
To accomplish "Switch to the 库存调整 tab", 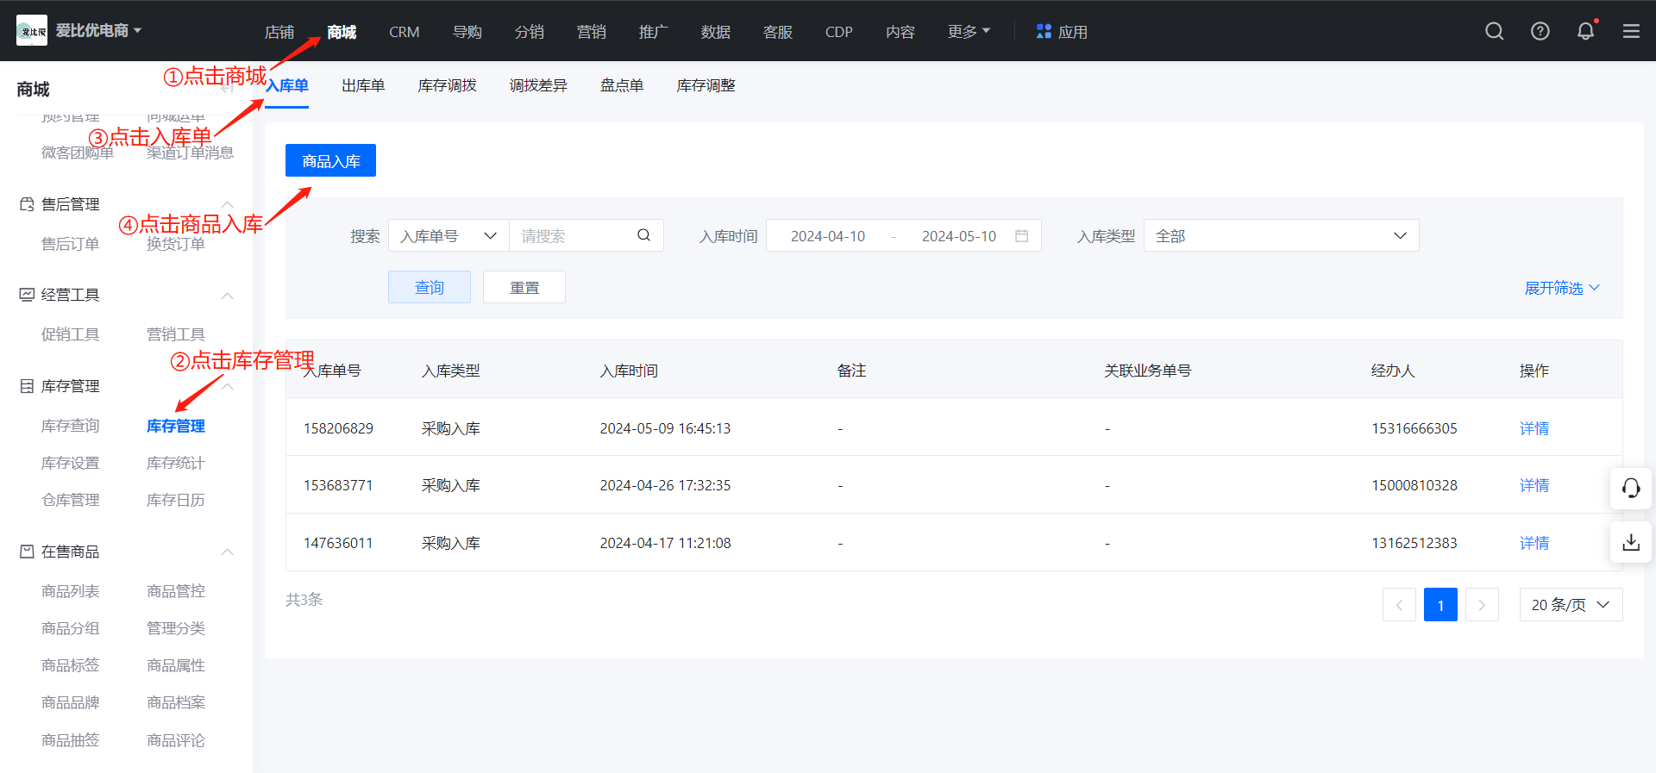I will pos(706,85).
